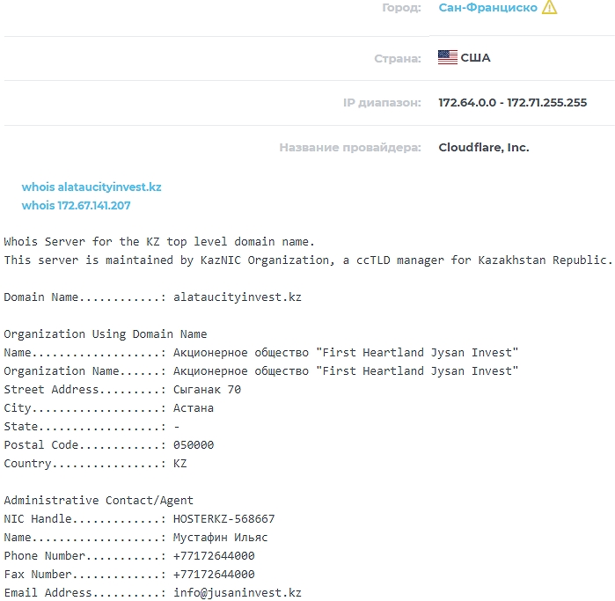This screenshot has height=601, width=615.
Task: Click the warning triangle icon beside Сан-Франциско
Action: [550, 8]
